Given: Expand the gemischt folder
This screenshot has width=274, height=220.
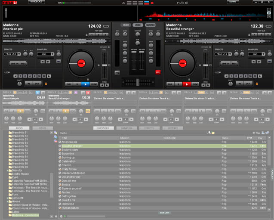Looking at the screenshot, I should [x=7, y=198].
